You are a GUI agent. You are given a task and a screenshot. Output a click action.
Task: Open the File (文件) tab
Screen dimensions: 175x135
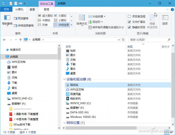[x=6, y=9]
